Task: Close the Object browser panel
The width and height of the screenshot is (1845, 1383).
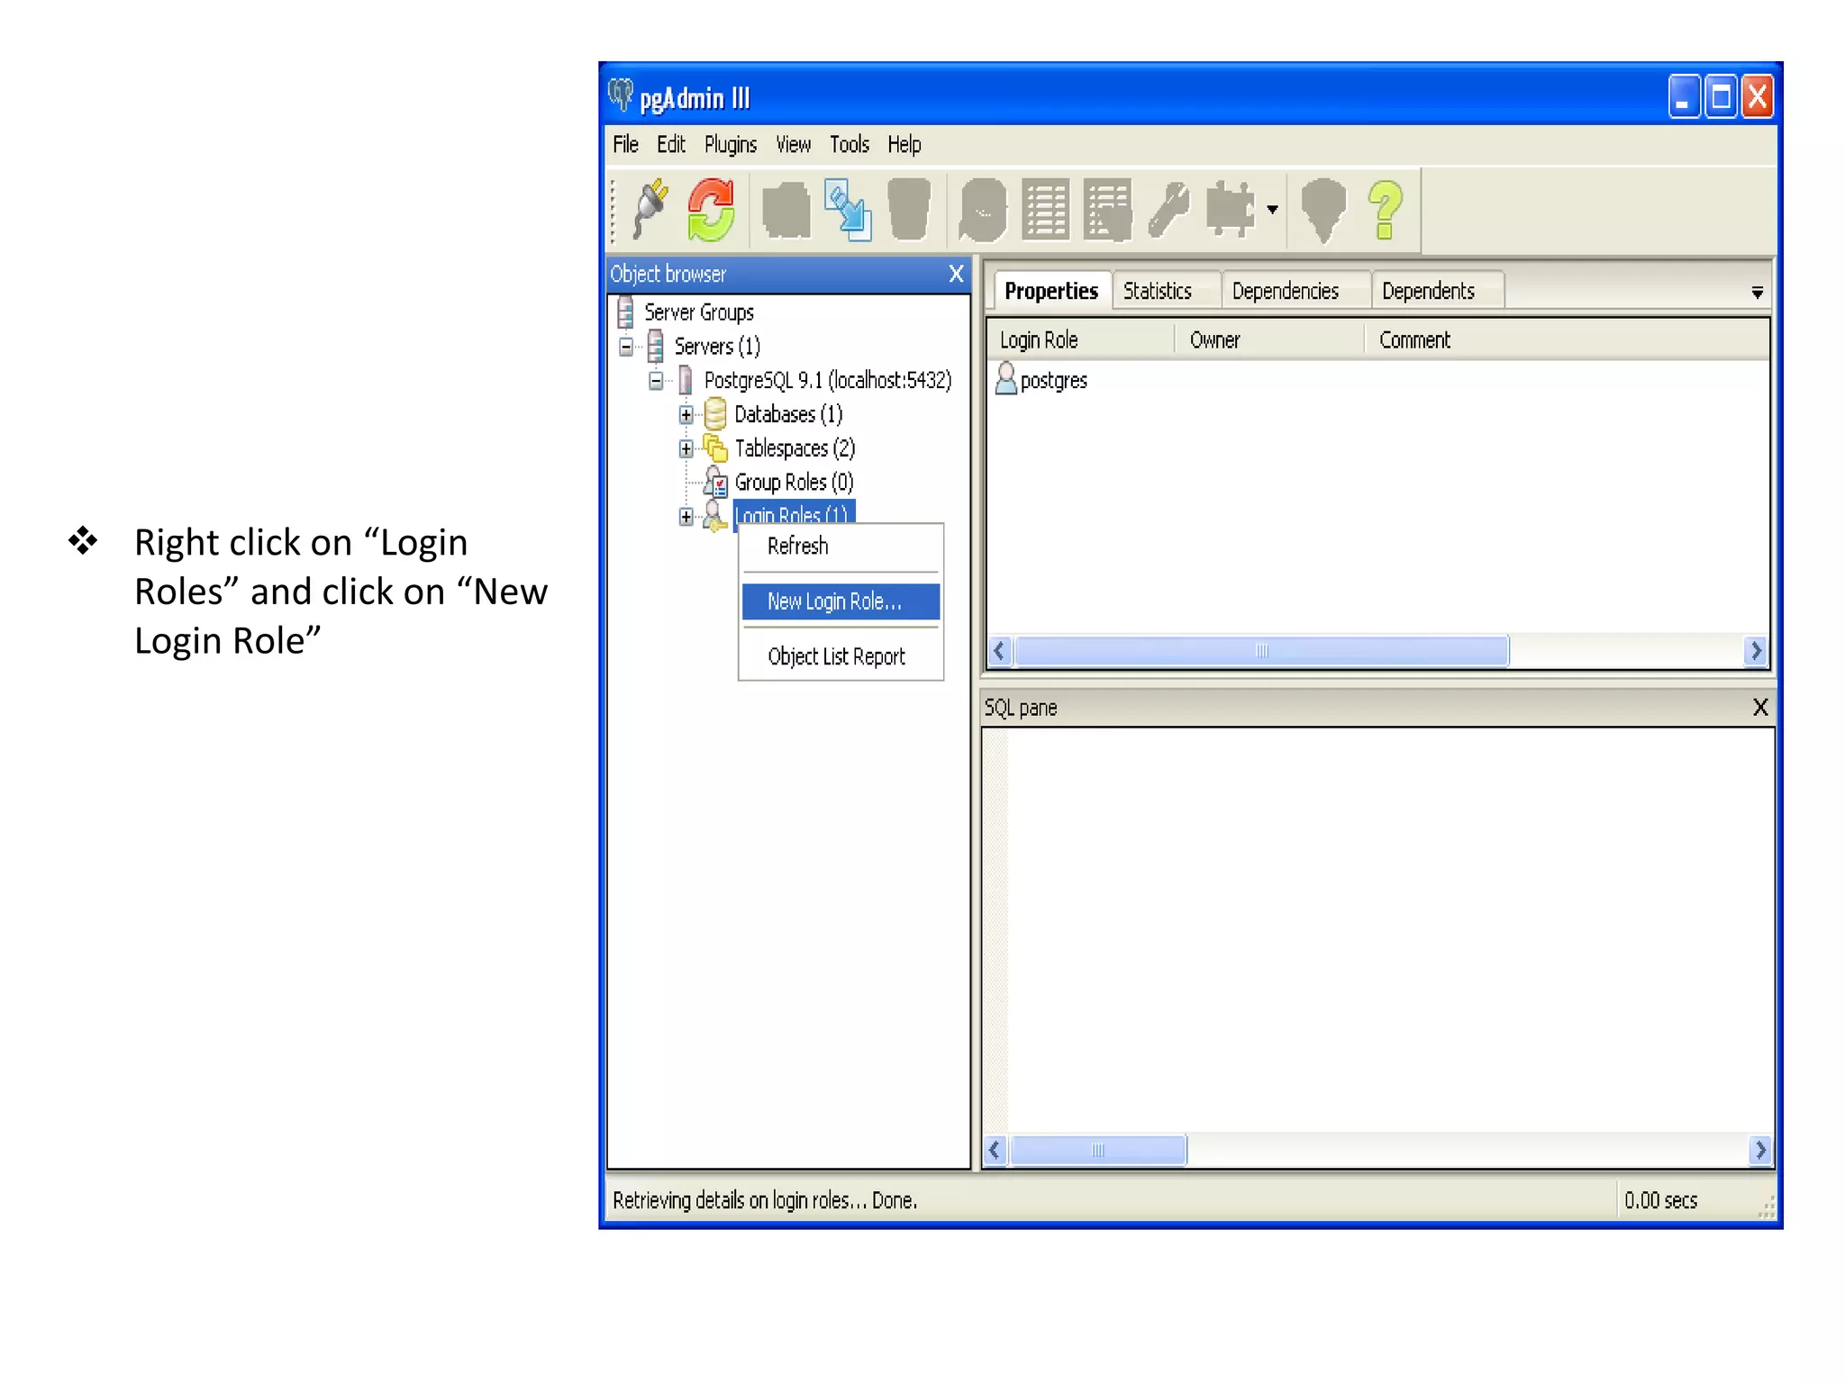Action: 956,274
